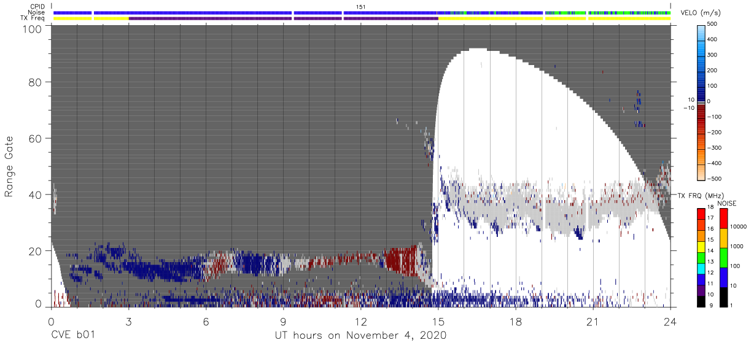Click the 'NOISE' legend title

coord(727,203)
